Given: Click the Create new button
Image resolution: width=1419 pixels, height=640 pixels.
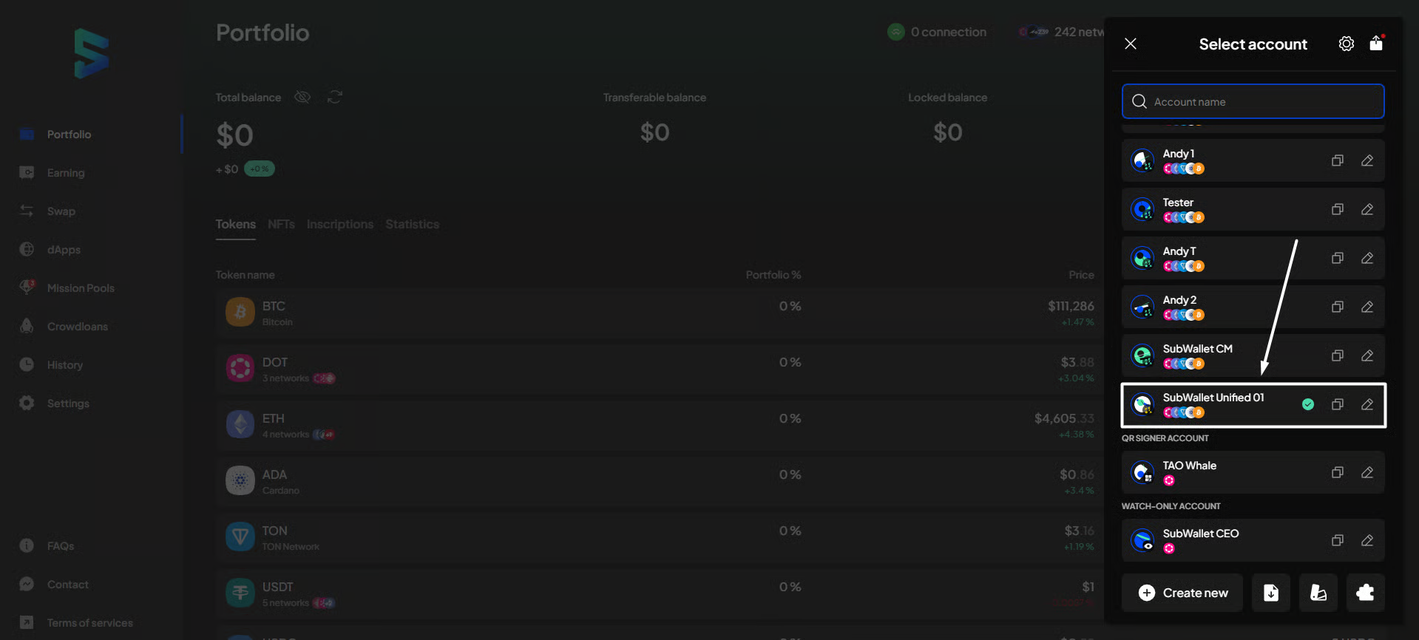Looking at the screenshot, I should tap(1182, 593).
